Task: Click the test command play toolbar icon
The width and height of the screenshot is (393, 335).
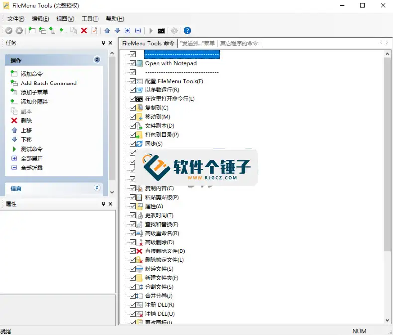Action: [151, 31]
